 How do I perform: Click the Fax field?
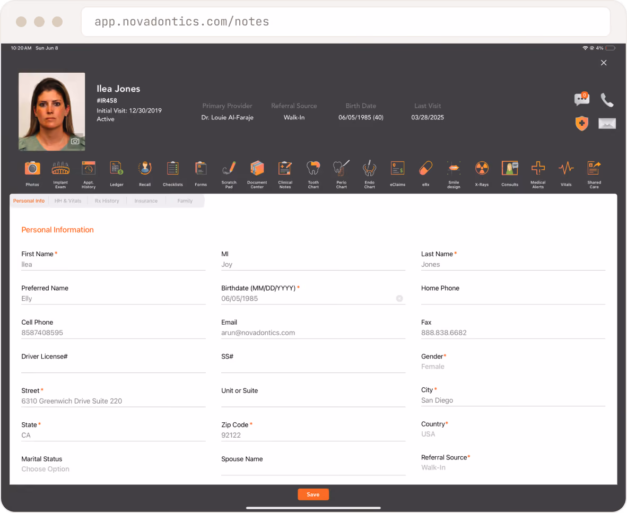513,333
